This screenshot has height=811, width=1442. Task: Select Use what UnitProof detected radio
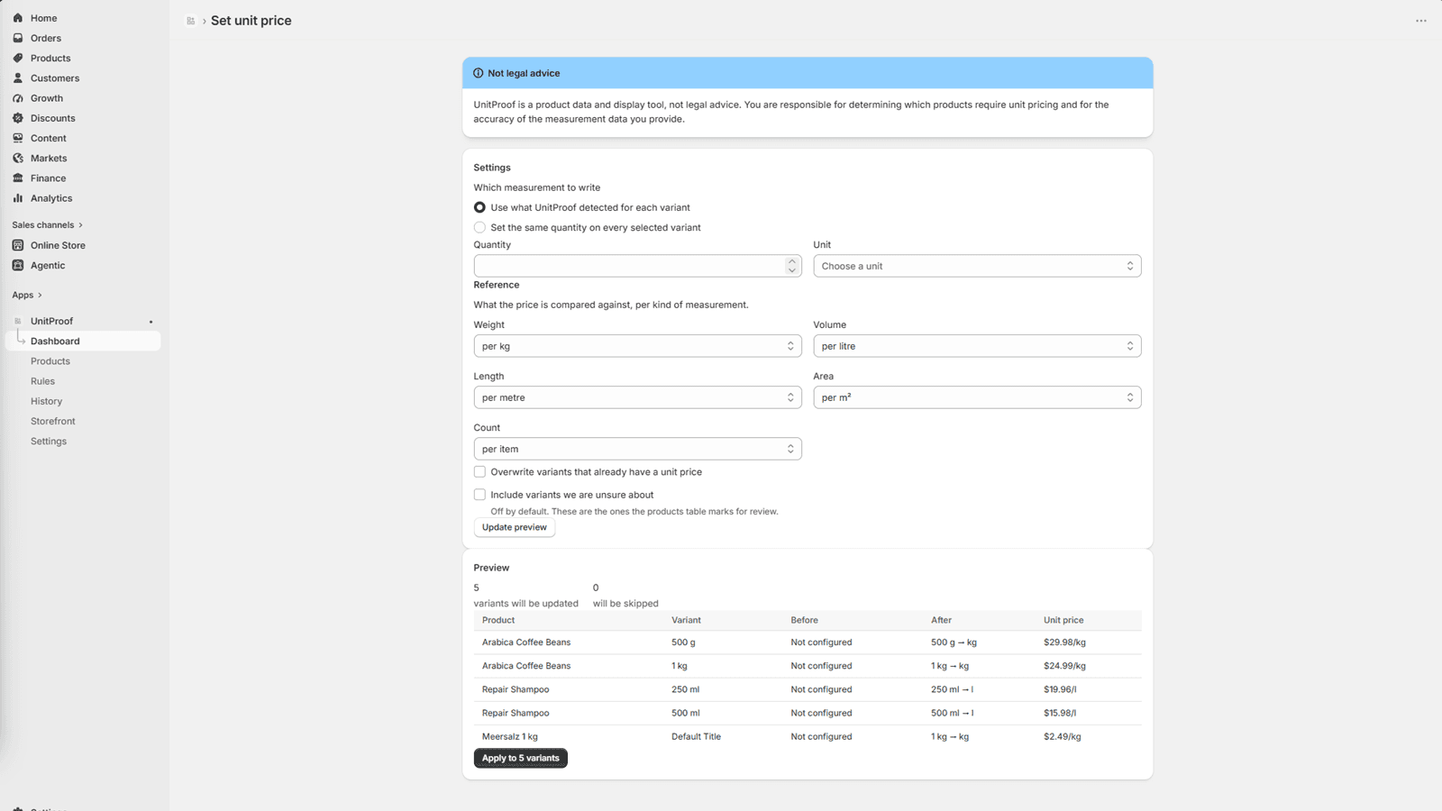pos(479,207)
